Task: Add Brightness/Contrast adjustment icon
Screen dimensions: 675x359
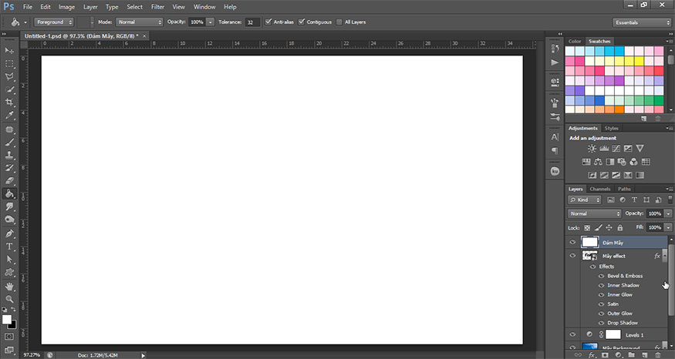Action: tap(592, 149)
